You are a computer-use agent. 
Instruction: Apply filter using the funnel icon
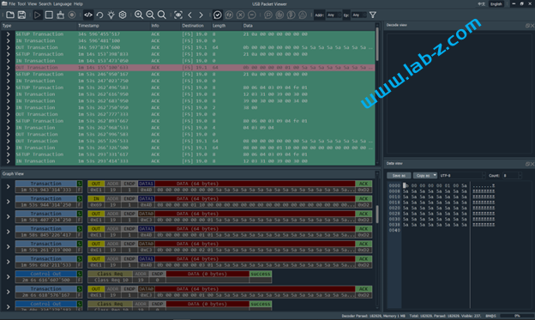coord(373,15)
